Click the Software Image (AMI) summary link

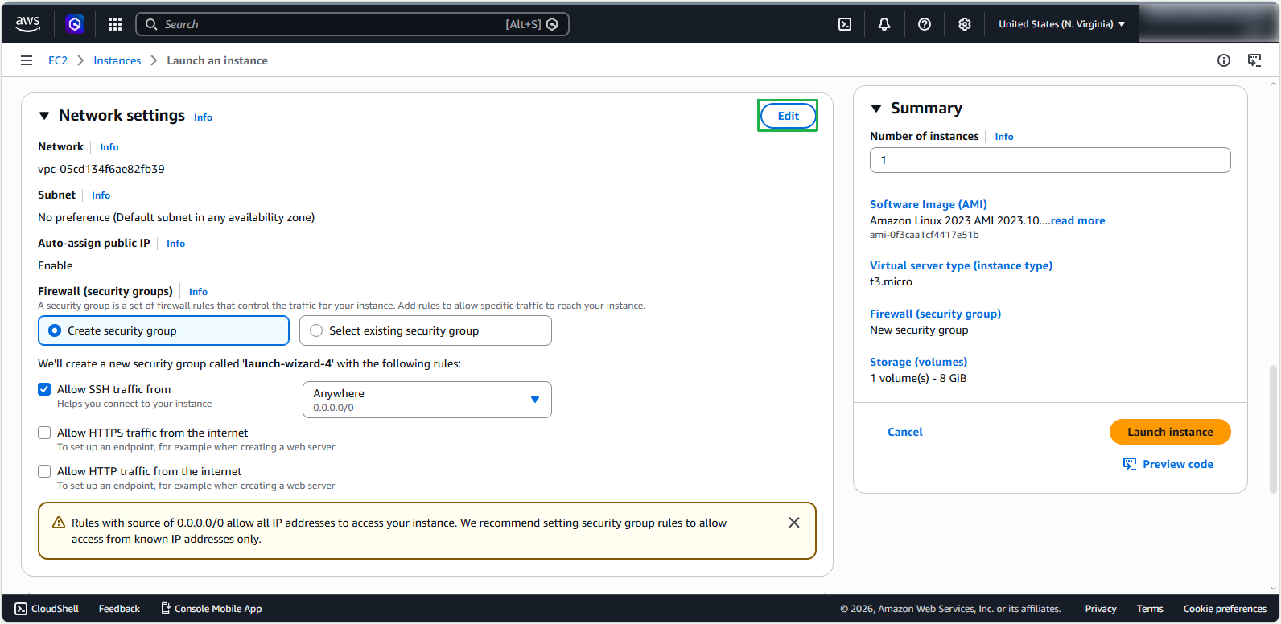929,204
